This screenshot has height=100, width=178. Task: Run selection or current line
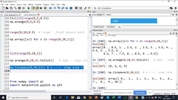click(41, 8)
